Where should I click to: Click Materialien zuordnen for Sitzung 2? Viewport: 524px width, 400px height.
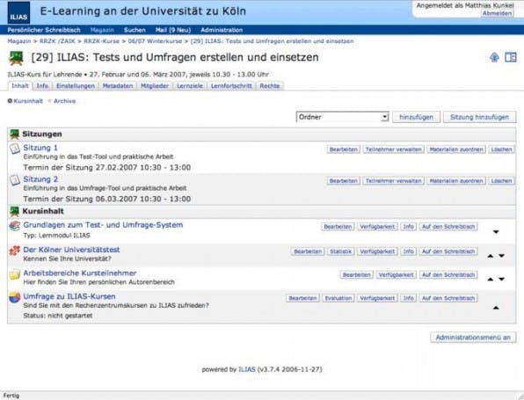click(456, 181)
